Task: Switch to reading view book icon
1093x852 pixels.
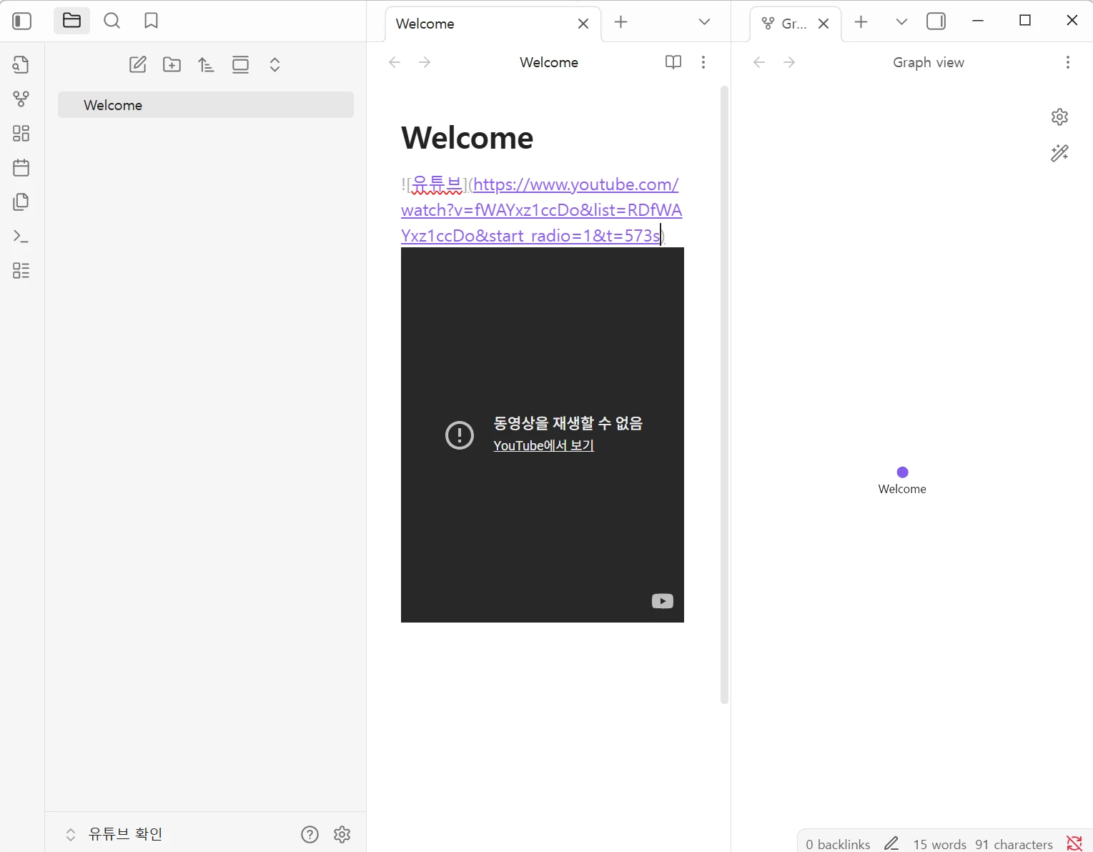Action: [x=673, y=62]
